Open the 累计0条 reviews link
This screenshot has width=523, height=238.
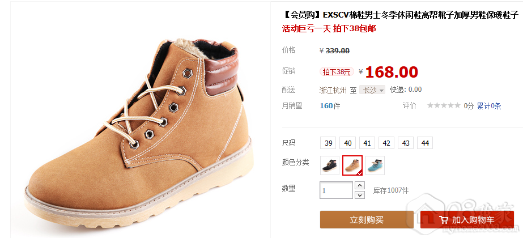tap(488, 106)
